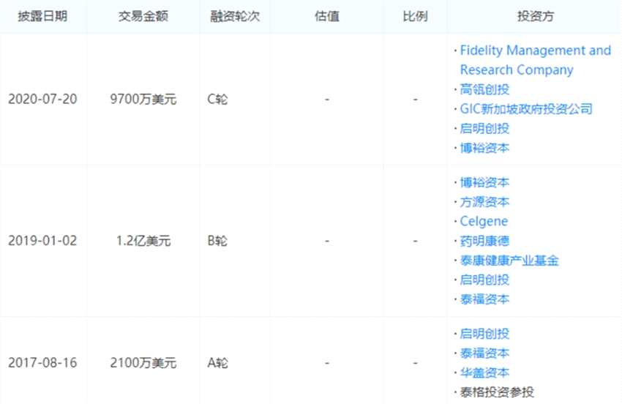This screenshot has width=622, height=404.
Task: Open 高瓴创投 investor link in C轮 row
Action: [x=484, y=89]
